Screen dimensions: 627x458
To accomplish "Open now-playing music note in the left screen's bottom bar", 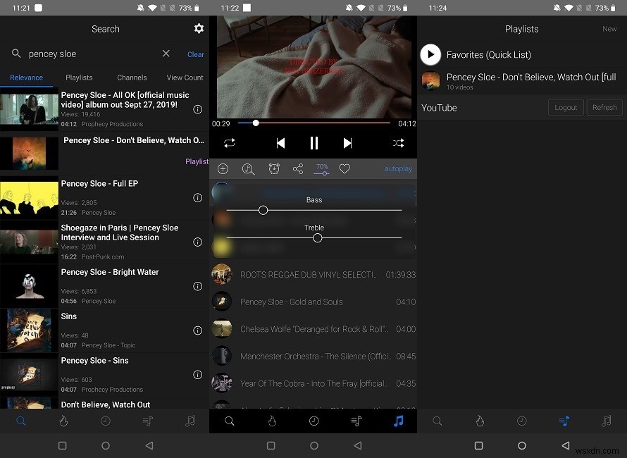I will coord(190,421).
